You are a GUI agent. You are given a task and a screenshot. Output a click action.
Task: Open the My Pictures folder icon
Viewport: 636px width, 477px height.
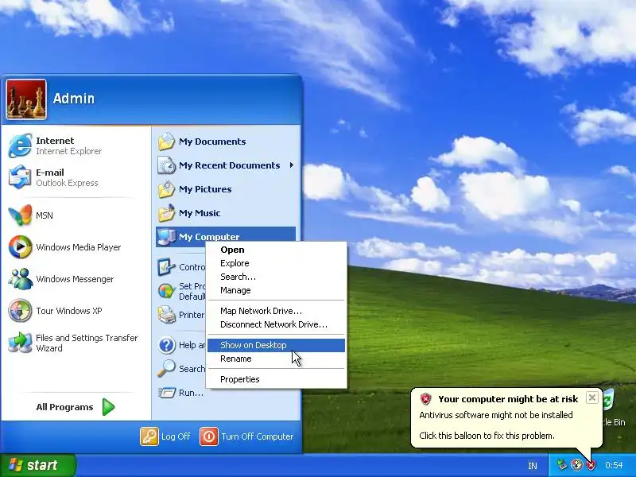tap(166, 189)
